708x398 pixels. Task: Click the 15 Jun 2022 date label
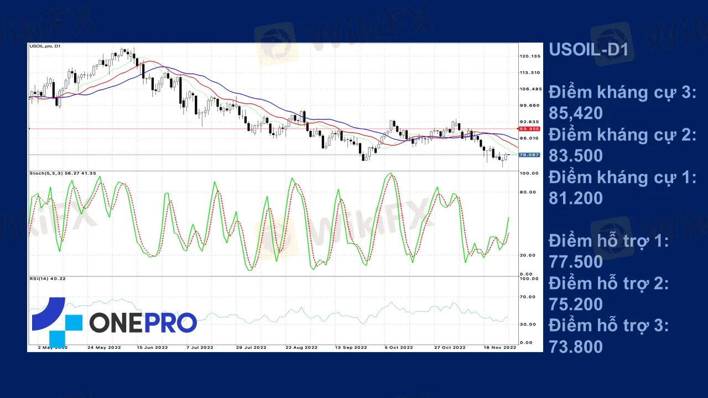coord(152,348)
